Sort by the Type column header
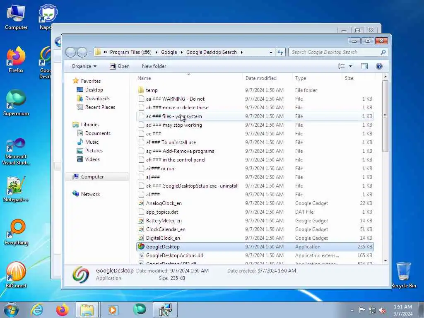Screen dimensions: 424x318 click(x=317, y=78)
